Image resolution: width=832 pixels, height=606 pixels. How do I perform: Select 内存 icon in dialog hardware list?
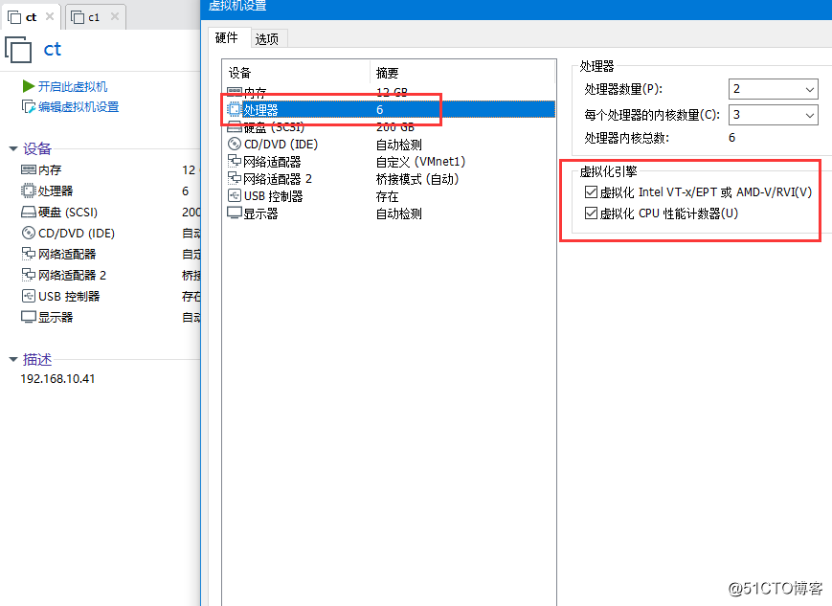(x=235, y=92)
